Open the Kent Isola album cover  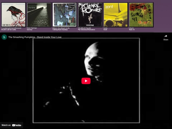pos(116,15)
